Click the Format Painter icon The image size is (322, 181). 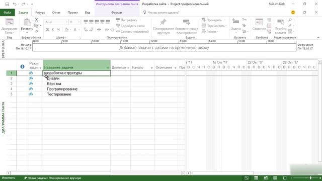click(37, 31)
